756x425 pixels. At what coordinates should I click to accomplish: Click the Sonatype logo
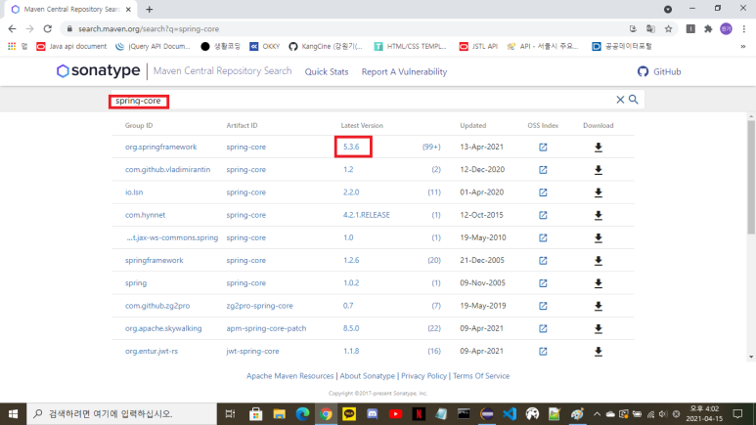98,70
